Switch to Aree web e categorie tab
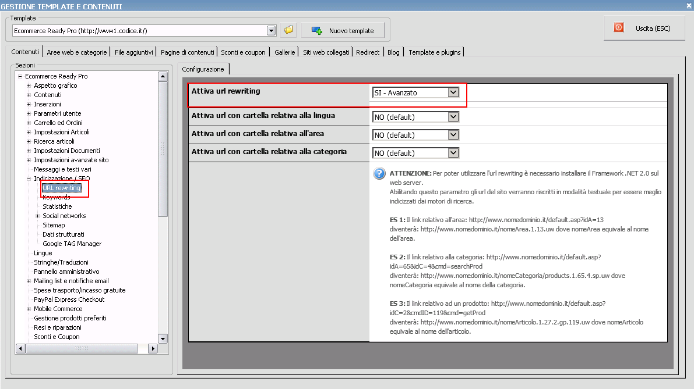The width and height of the screenshot is (694, 389). click(77, 52)
